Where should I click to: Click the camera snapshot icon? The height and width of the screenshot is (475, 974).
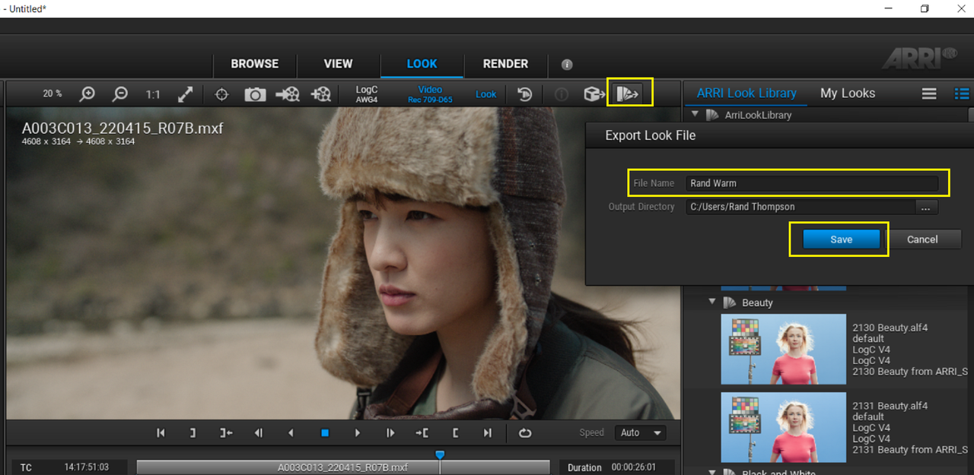click(255, 94)
